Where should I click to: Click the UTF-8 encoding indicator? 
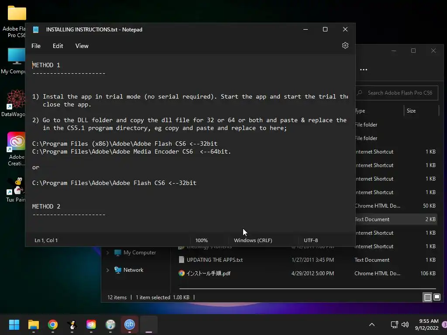pyautogui.click(x=311, y=240)
